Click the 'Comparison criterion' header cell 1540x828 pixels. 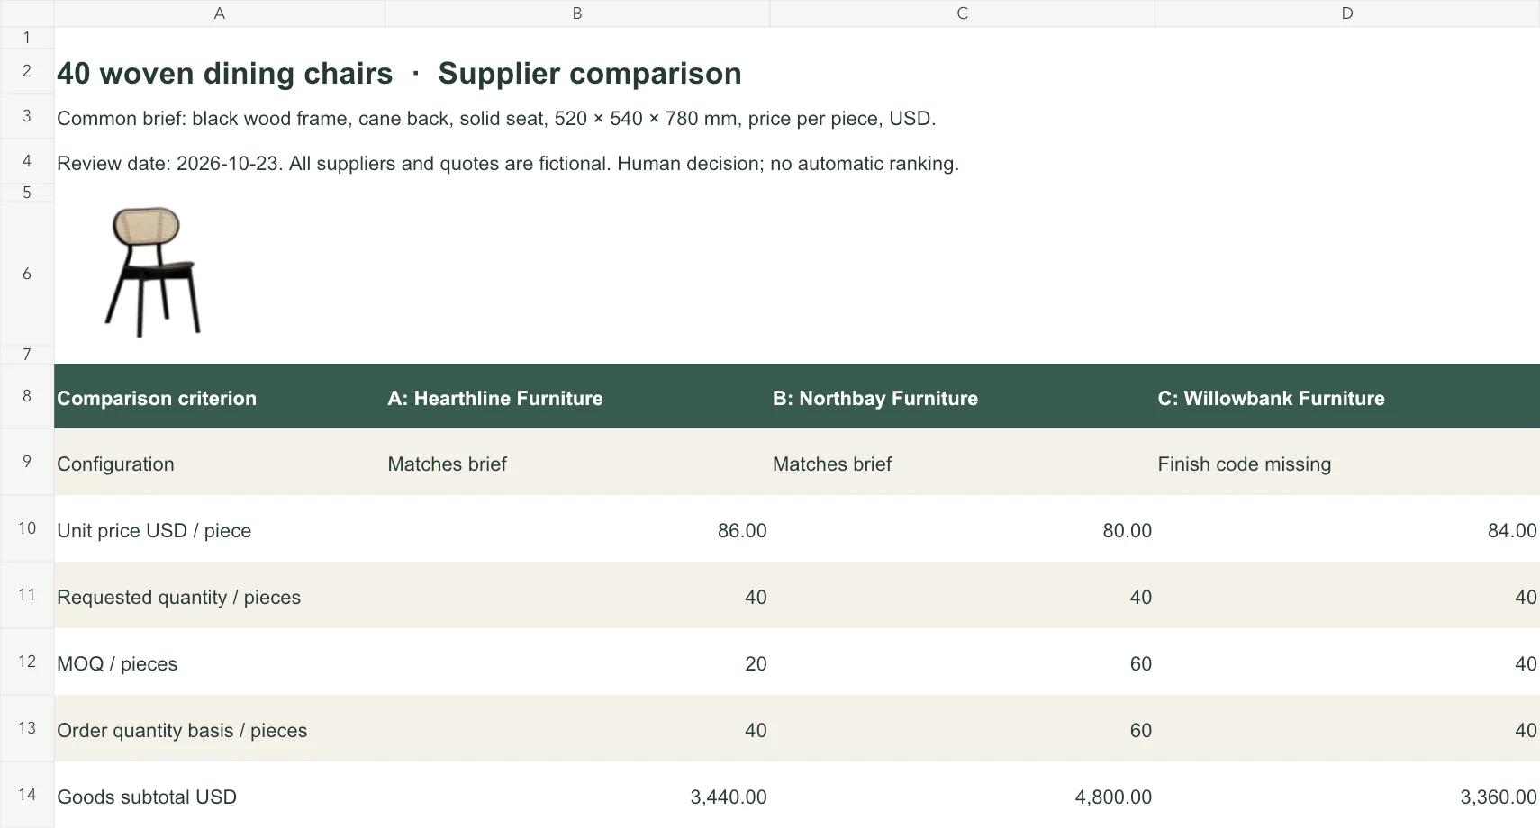pos(220,397)
